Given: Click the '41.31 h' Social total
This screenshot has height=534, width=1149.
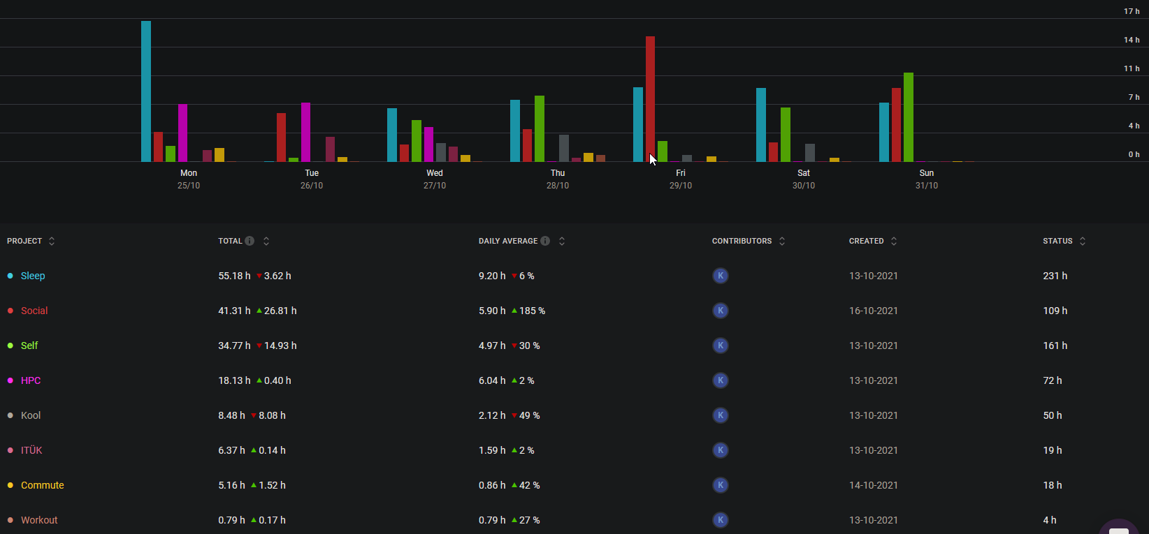Looking at the screenshot, I should 234,311.
